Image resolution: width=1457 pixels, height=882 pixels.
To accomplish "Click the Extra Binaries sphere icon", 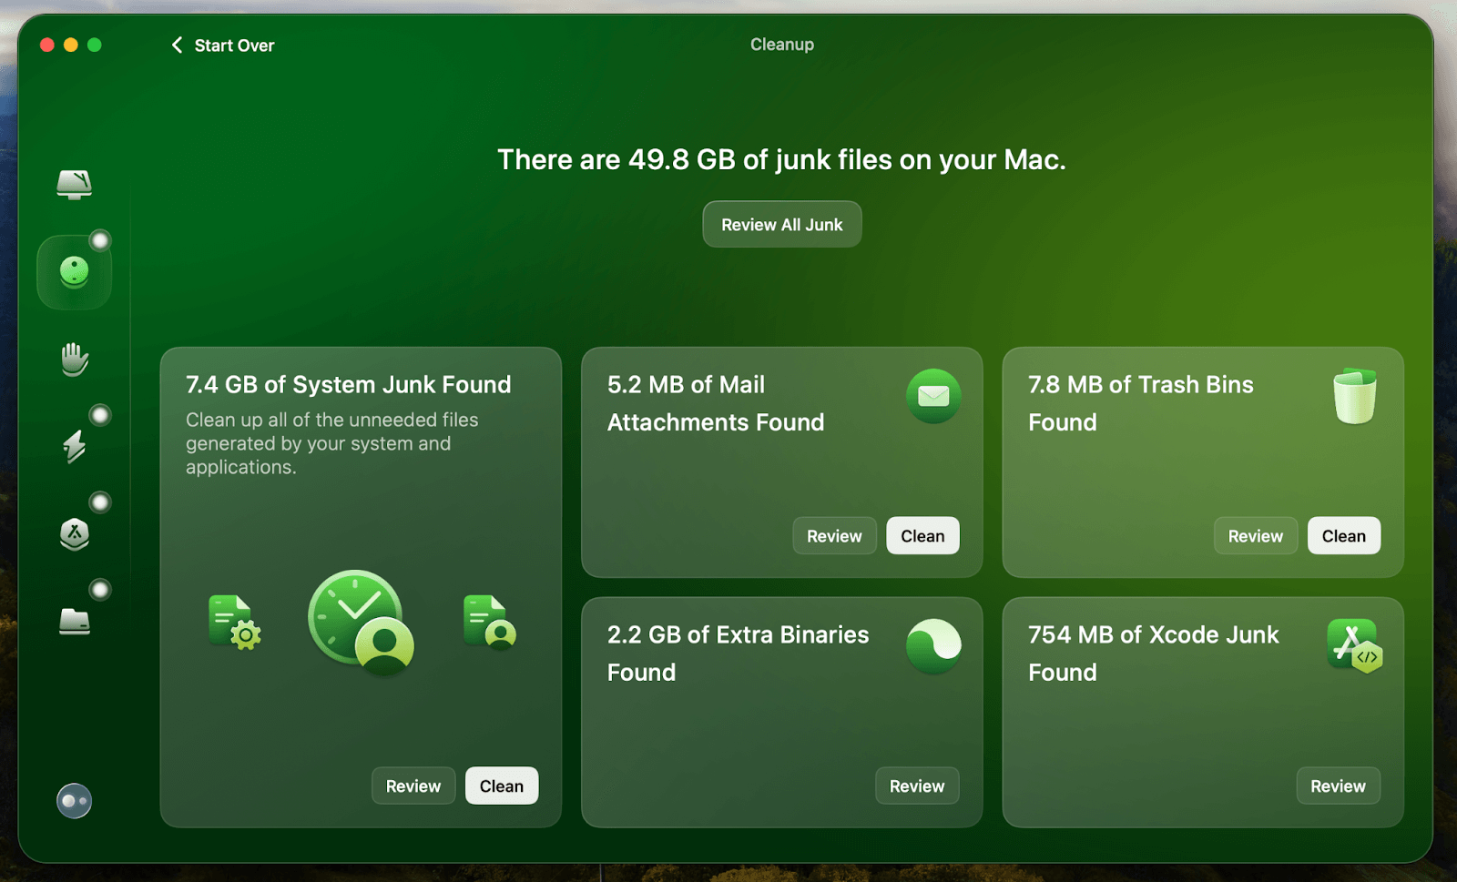I will [x=934, y=644].
